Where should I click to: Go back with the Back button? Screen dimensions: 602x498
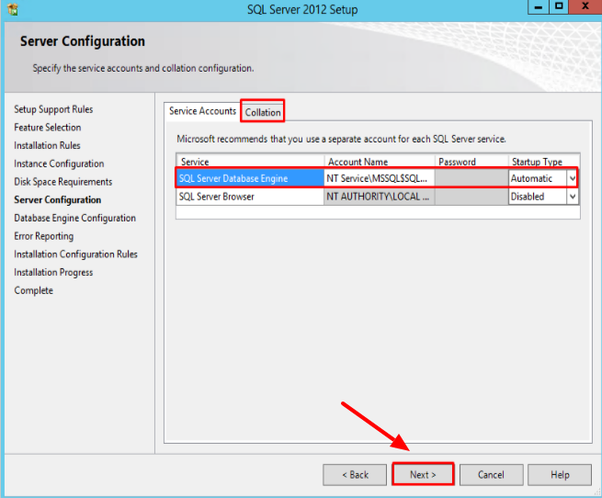coord(355,475)
